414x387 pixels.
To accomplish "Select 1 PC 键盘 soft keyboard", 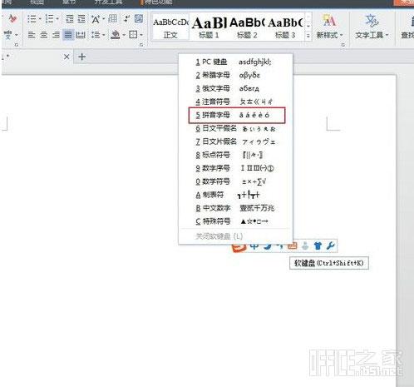I will 235,62.
